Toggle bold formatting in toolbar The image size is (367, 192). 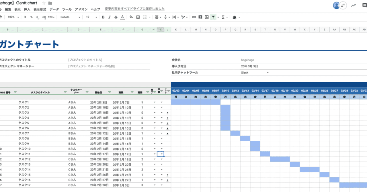(103, 17)
